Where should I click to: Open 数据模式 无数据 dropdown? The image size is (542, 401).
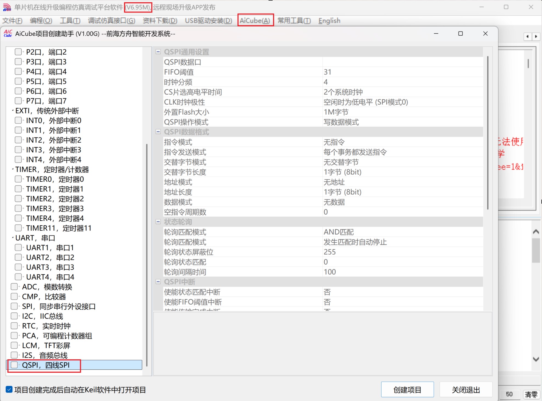403,202
